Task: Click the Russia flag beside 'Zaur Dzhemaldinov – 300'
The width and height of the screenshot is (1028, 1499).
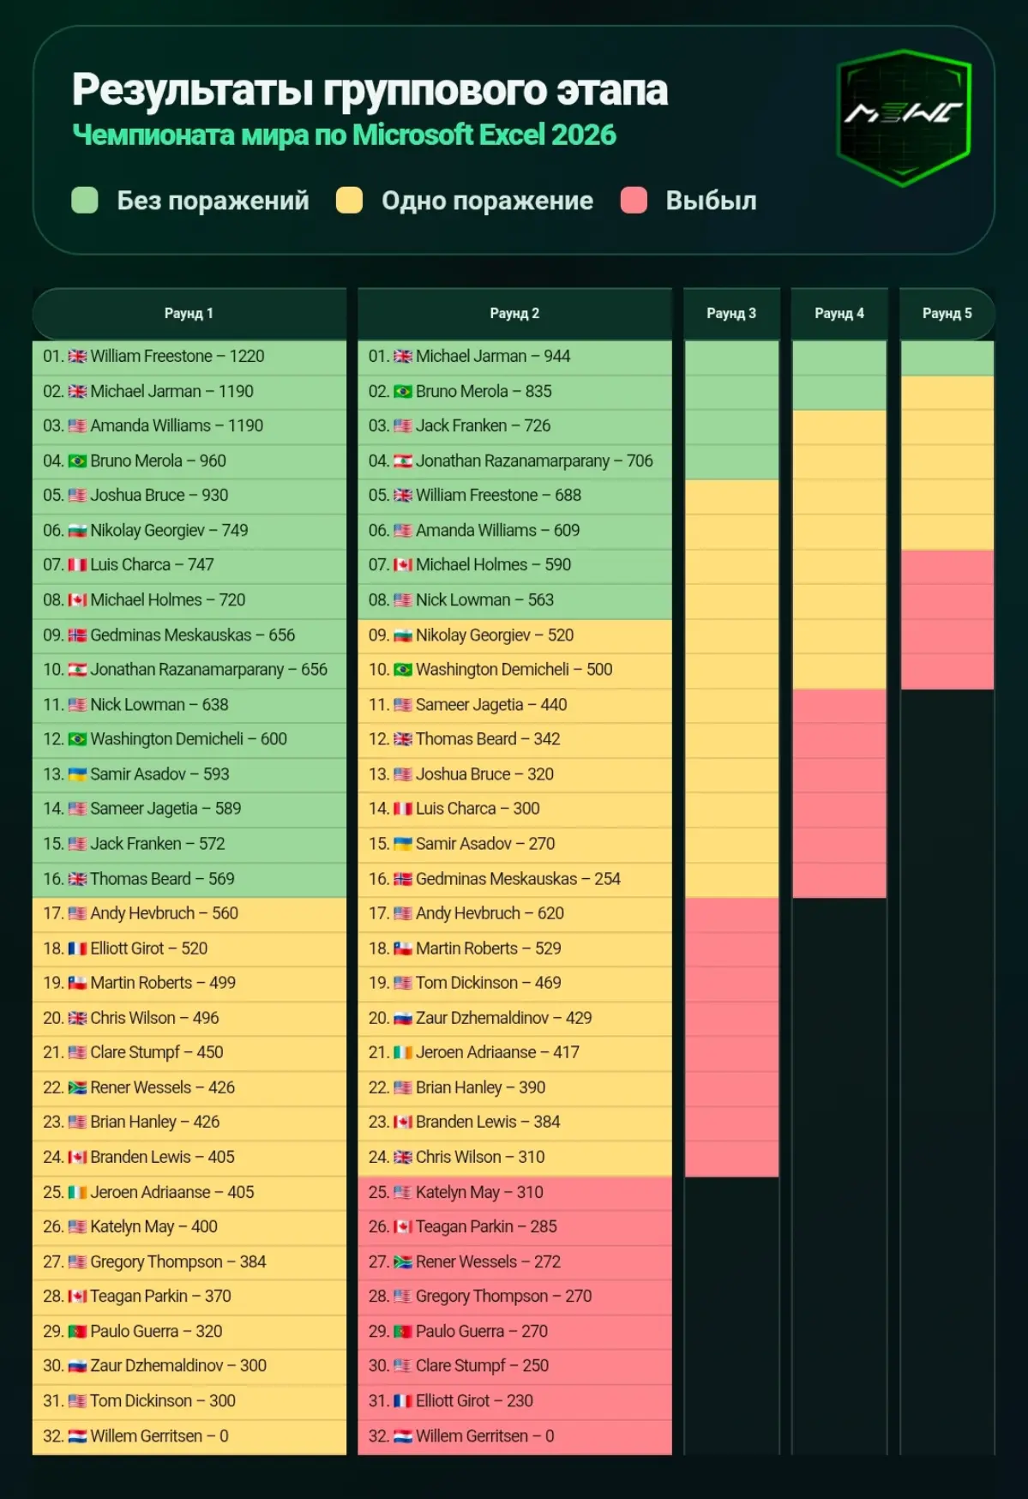Action: (77, 1366)
